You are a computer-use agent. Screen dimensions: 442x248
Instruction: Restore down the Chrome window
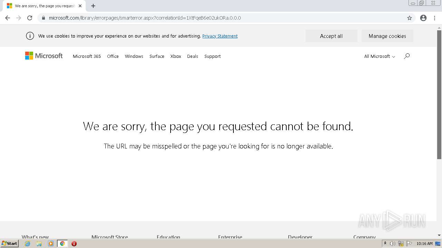[x=422, y=3]
